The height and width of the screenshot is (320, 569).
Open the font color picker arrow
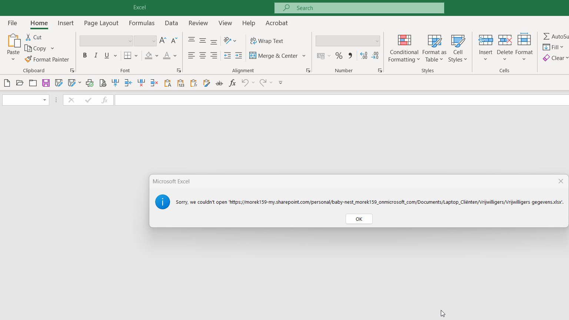[x=175, y=56]
